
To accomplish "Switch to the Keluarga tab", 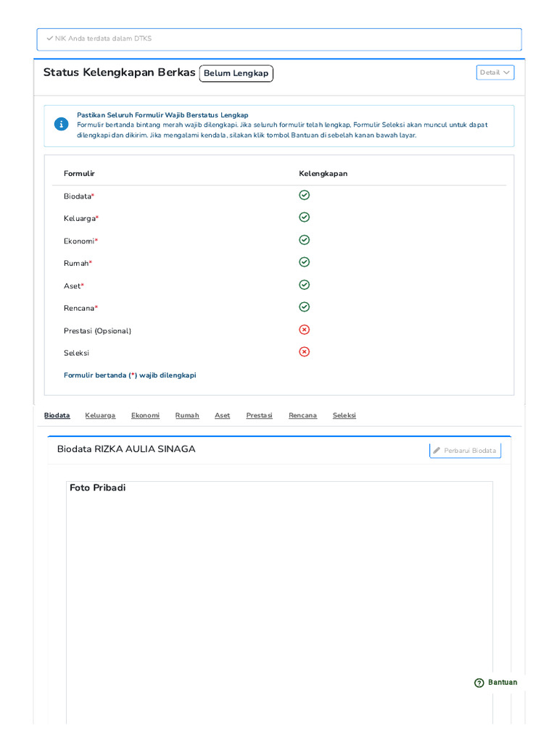I will click(x=100, y=415).
